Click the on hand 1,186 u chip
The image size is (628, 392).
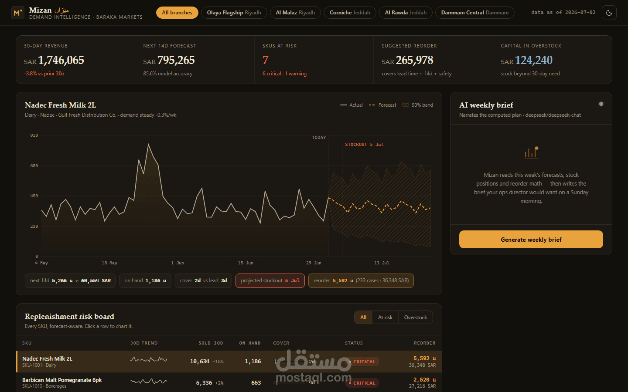145,280
